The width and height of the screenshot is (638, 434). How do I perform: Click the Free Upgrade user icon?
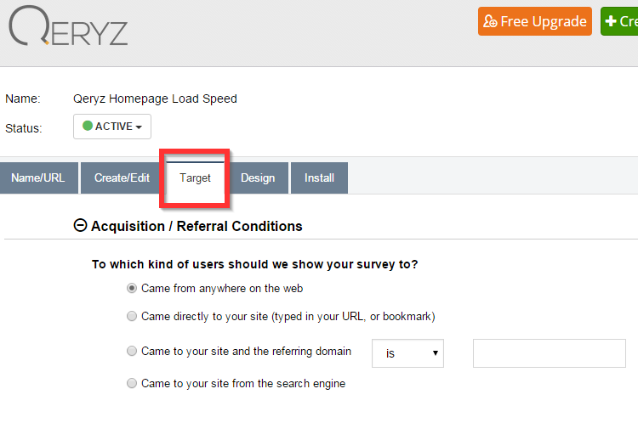click(x=490, y=22)
